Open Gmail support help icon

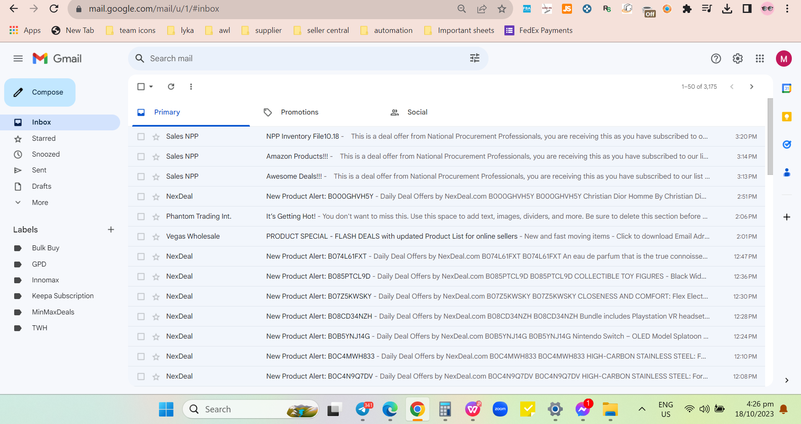pos(716,59)
